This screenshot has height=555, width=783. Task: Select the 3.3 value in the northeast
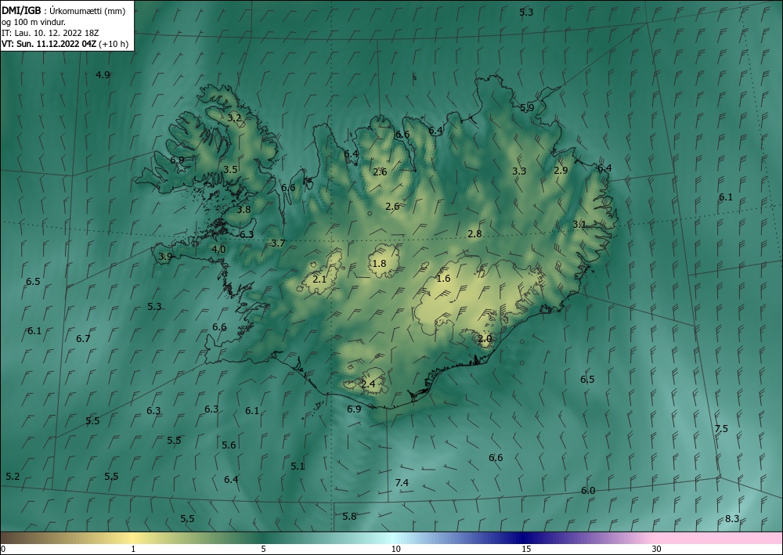point(519,171)
